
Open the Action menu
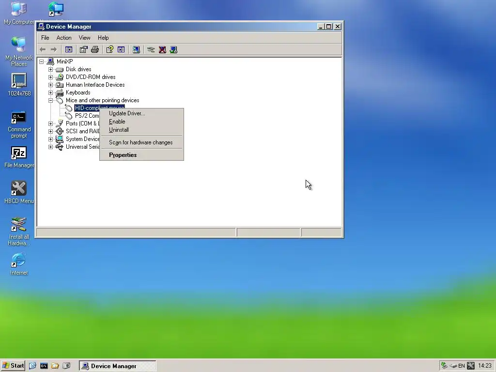point(64,38)
